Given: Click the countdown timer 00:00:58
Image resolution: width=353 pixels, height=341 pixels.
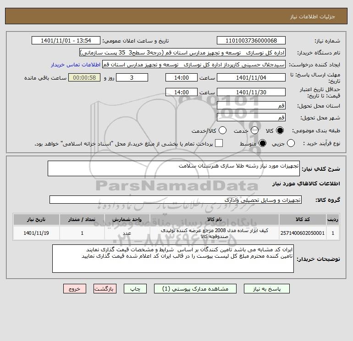Looking at the screenshot, I should pos(84,77).
